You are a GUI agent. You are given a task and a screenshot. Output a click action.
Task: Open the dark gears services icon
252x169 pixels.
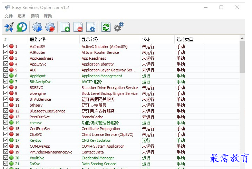click(x=119, y=27)
